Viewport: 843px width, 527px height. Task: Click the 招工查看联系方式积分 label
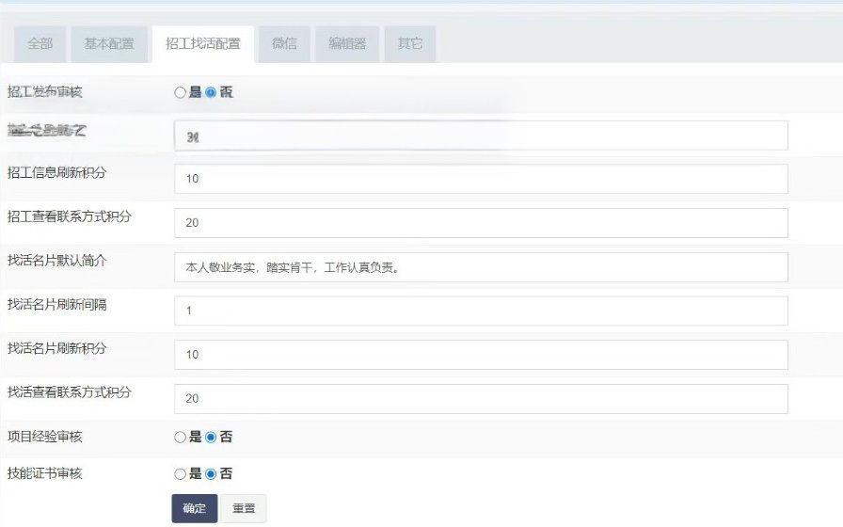(x=70, y=216)
